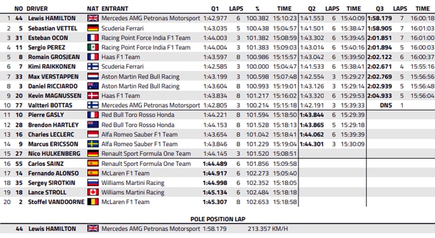Viewport: 435px width, 238px height.
Task: Click the Monaco flag beside Charles Leclerc
Action: coord(93,135)
